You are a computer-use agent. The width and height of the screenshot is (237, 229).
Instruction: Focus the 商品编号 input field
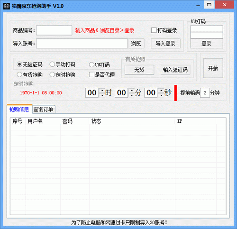pos(54,30)
